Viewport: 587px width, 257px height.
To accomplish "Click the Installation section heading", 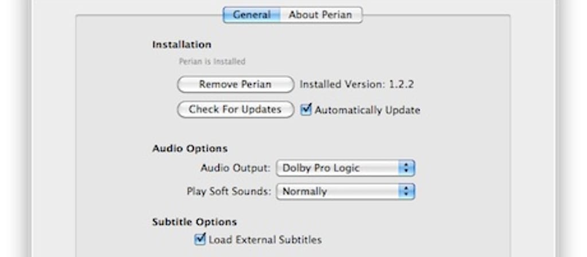I will click(x=182, y=45).
